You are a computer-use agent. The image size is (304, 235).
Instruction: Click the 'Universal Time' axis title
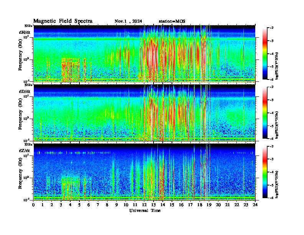[x=145, y=210]
